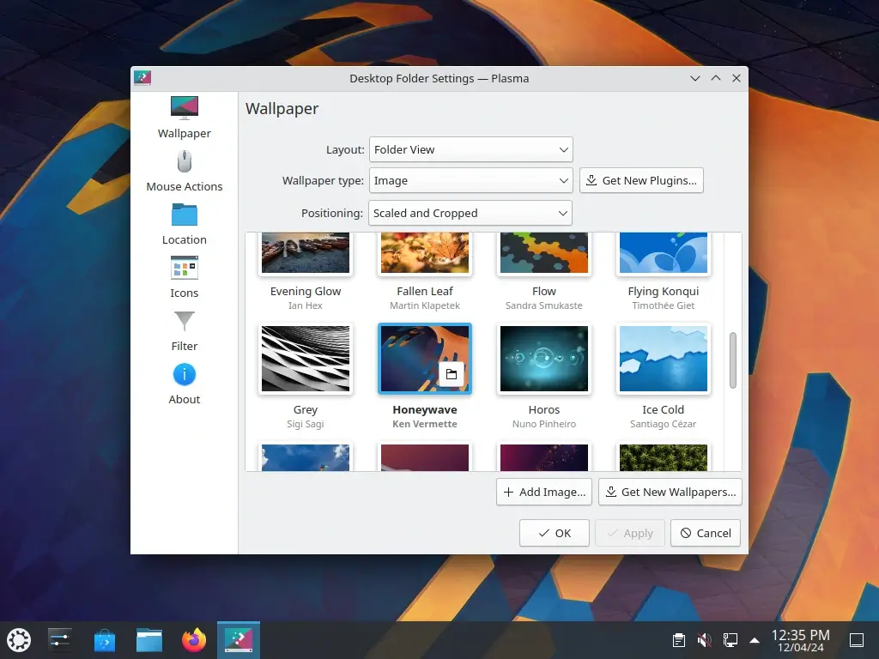This screenshot has width=879, height=659.
Task: Open the Icons settings page
Action: coord(184,276)
